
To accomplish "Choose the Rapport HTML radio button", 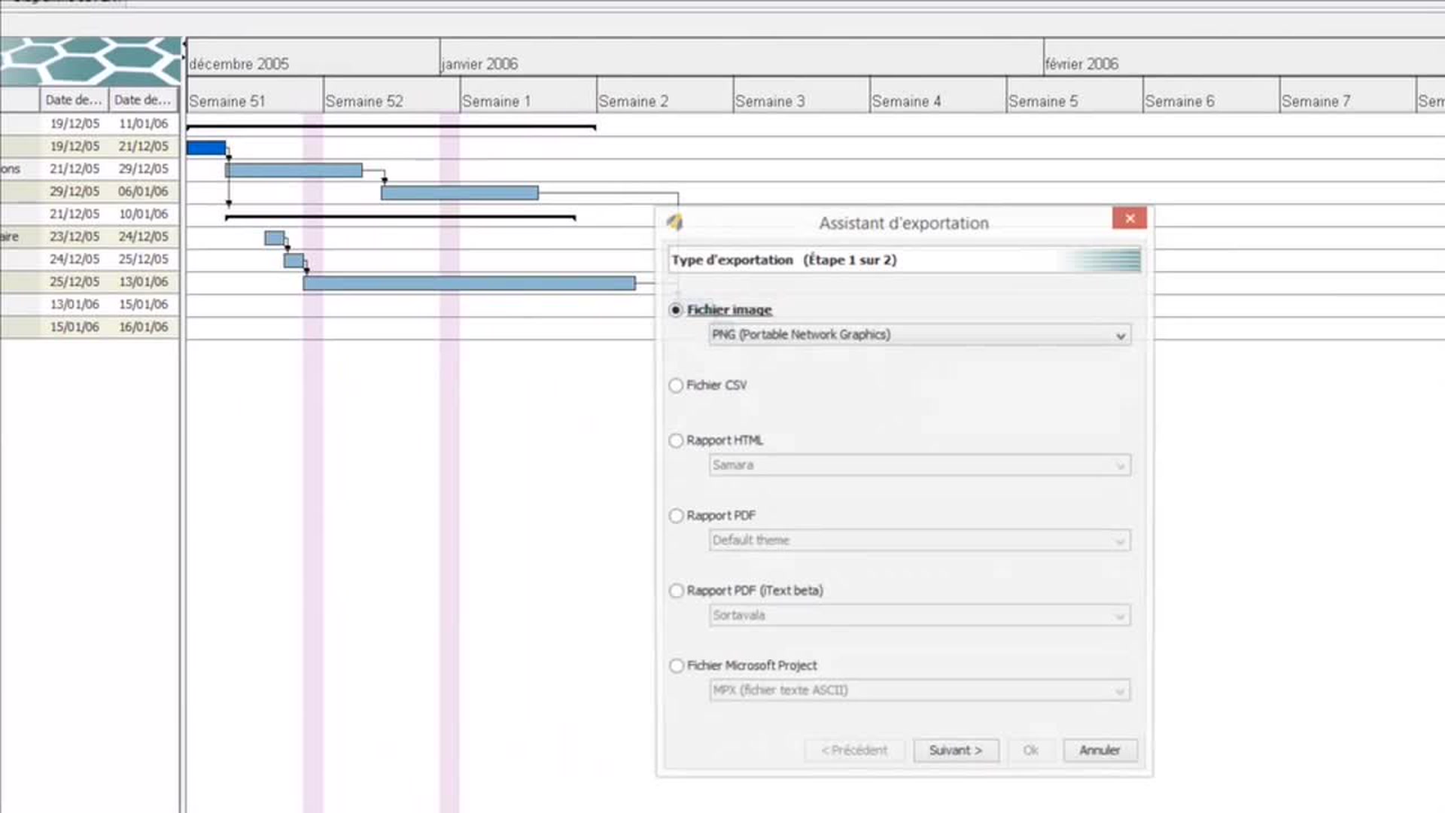I will (676, 440).
